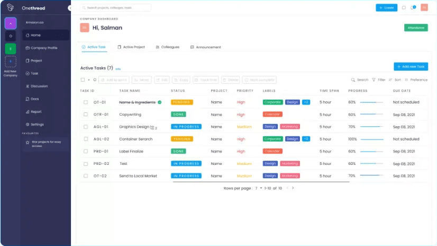Click the Add new Task button

[411, 66]
